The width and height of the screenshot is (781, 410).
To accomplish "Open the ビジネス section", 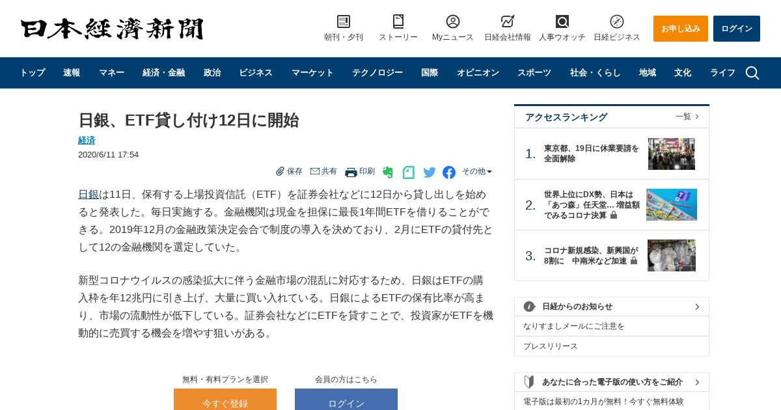I will (256, 73).
